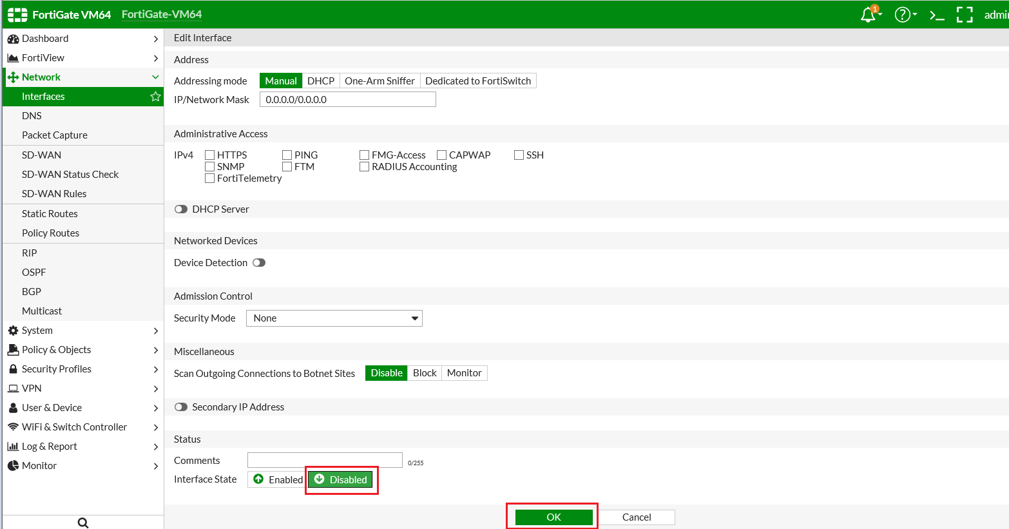Screen dimensions: 1009x529
Task: Enable HTTPS administrative access
Action: 209,155
